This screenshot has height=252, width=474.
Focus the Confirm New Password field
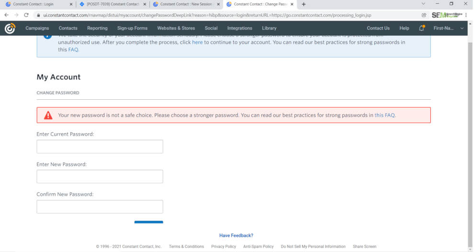pyautogui.click(x=100, y=207)
